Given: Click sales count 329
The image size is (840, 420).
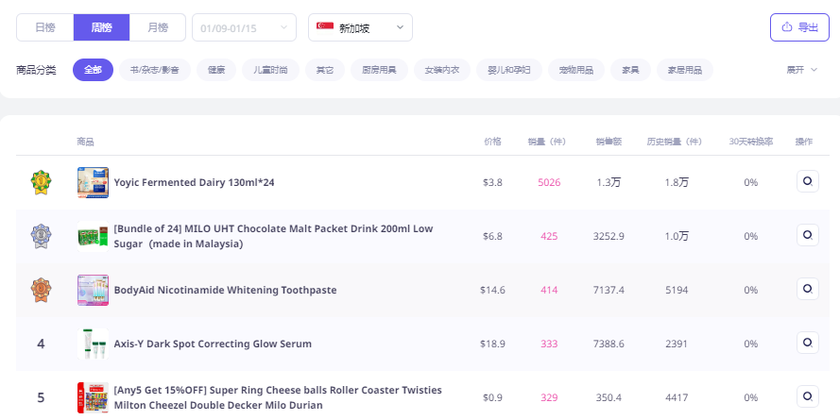Looking at the screenshot, I should coord(549,397).
